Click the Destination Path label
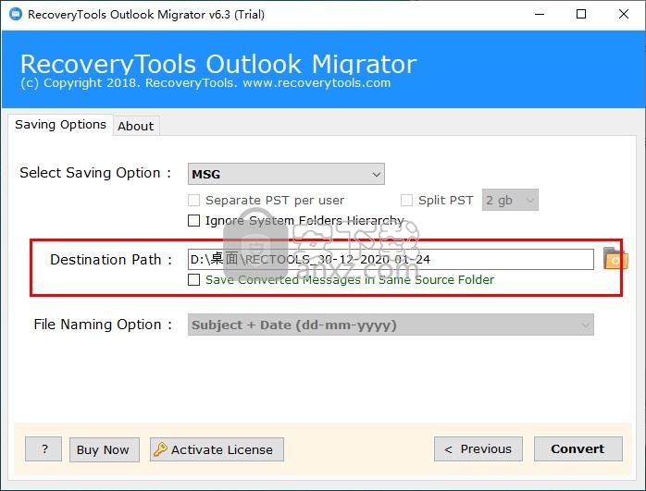This screenshot has height=491, width=646. (x=111, y=260)
